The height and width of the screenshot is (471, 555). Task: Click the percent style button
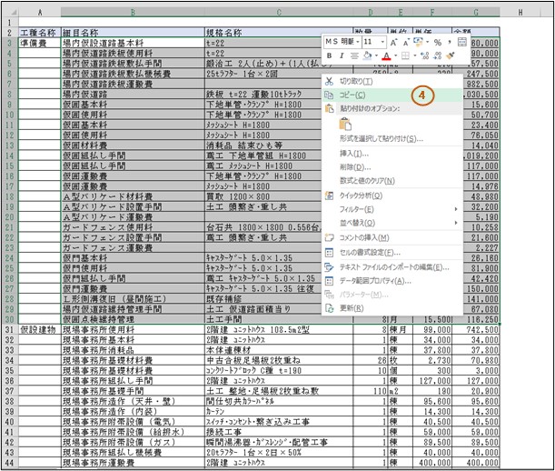(437, 42)
